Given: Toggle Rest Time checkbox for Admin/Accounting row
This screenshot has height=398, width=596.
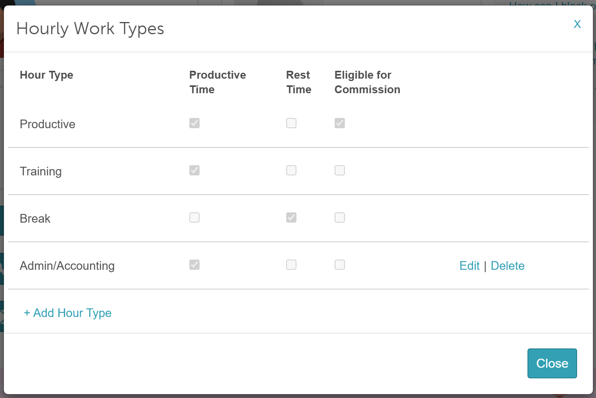Looking at the screenshot, I should [x=291, y=265].
